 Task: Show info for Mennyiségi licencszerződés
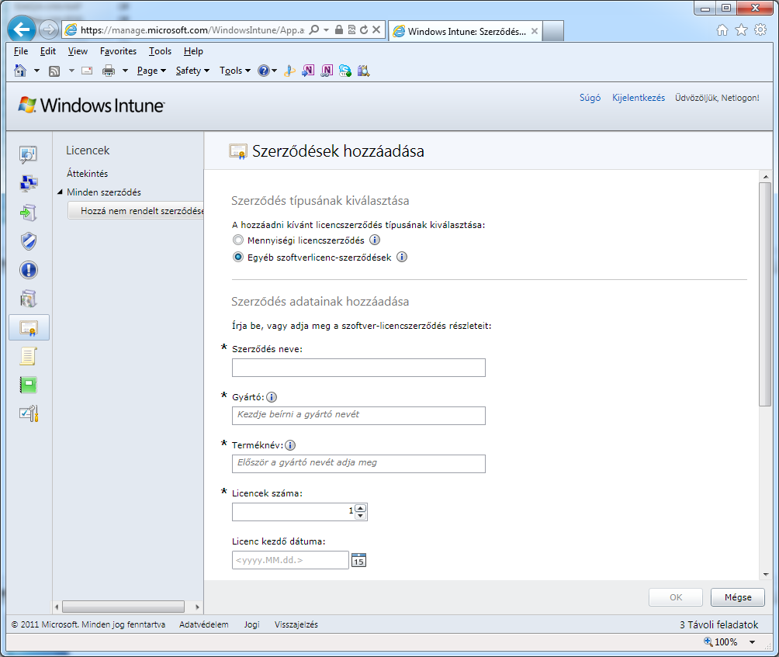(375, 240)
